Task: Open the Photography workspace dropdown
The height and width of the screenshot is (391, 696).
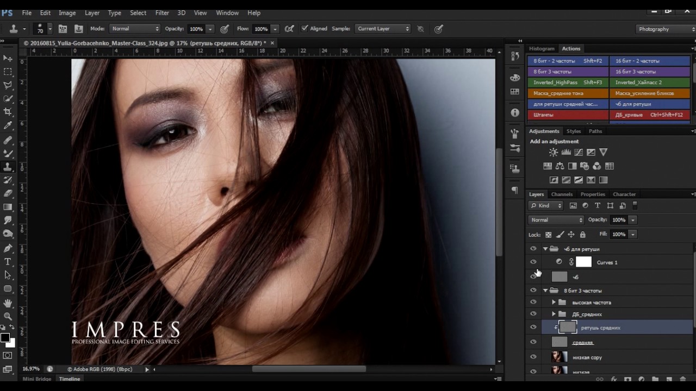Action: pos(666,29)
